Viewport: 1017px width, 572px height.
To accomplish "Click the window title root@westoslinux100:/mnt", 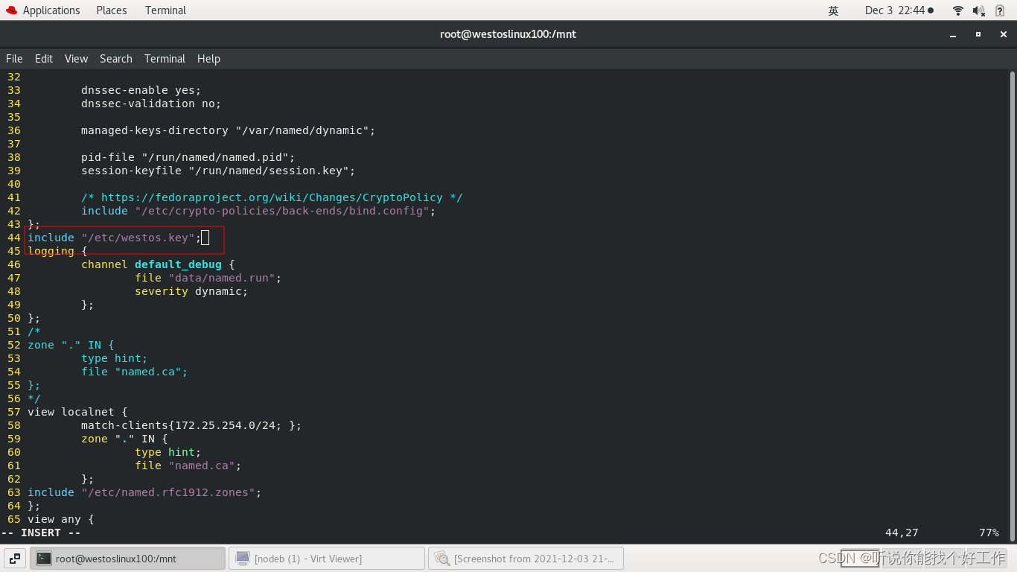I will point(508,34).
